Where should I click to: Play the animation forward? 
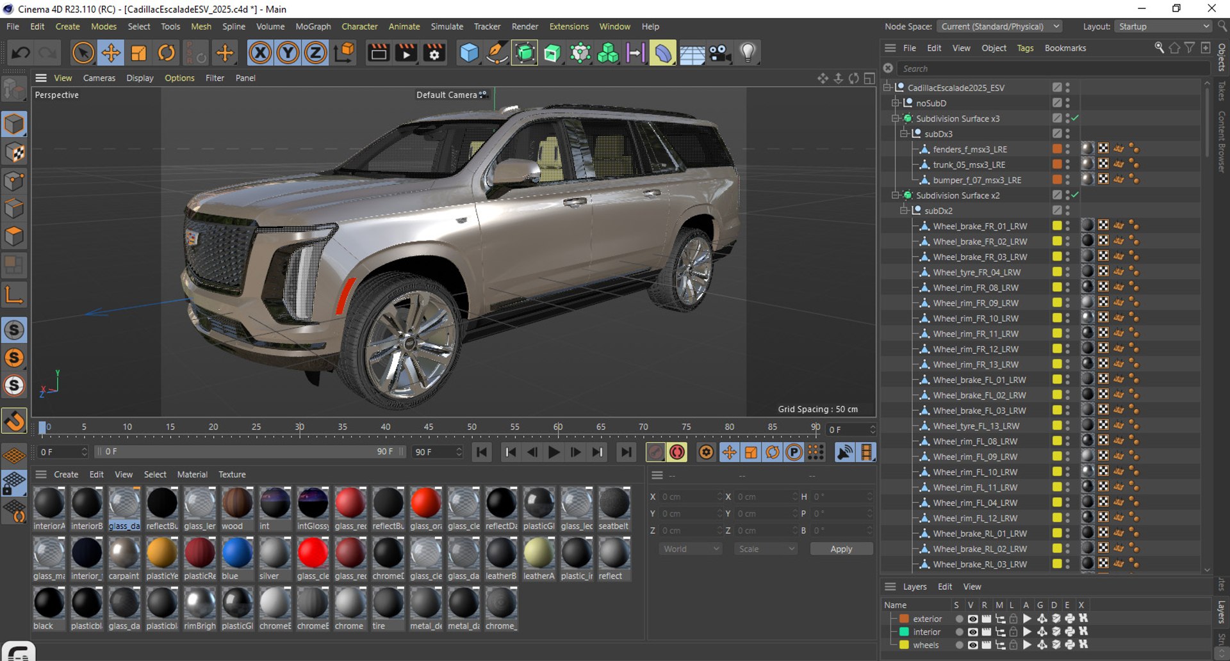click(554, 452)
